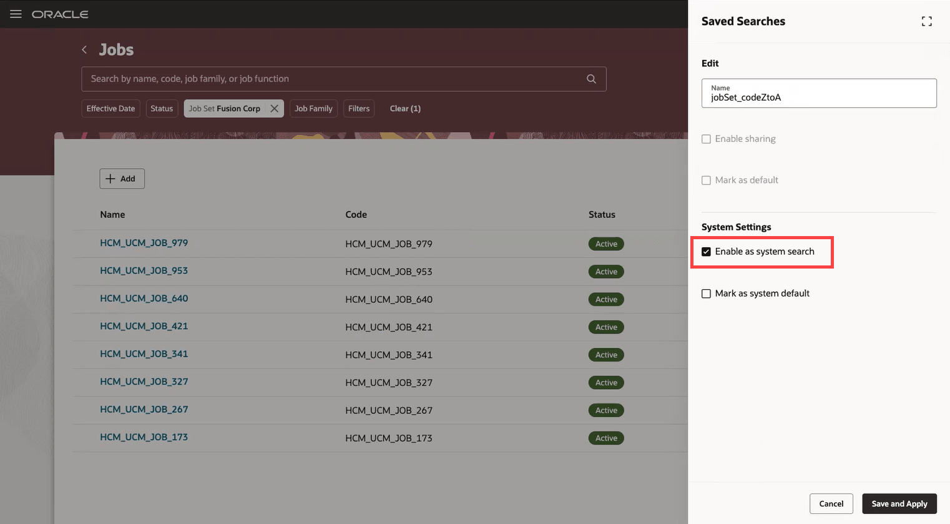Viewport: 950px width, 524px height.
Task: Navigate back using the arrow beside Jobs
Action: tap(84, 49)
